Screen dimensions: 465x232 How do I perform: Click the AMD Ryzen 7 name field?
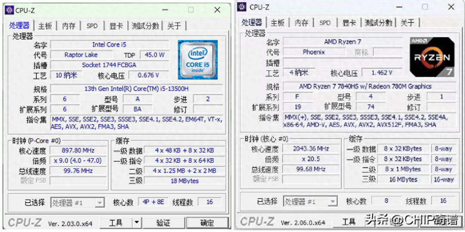tap(343, 42)
